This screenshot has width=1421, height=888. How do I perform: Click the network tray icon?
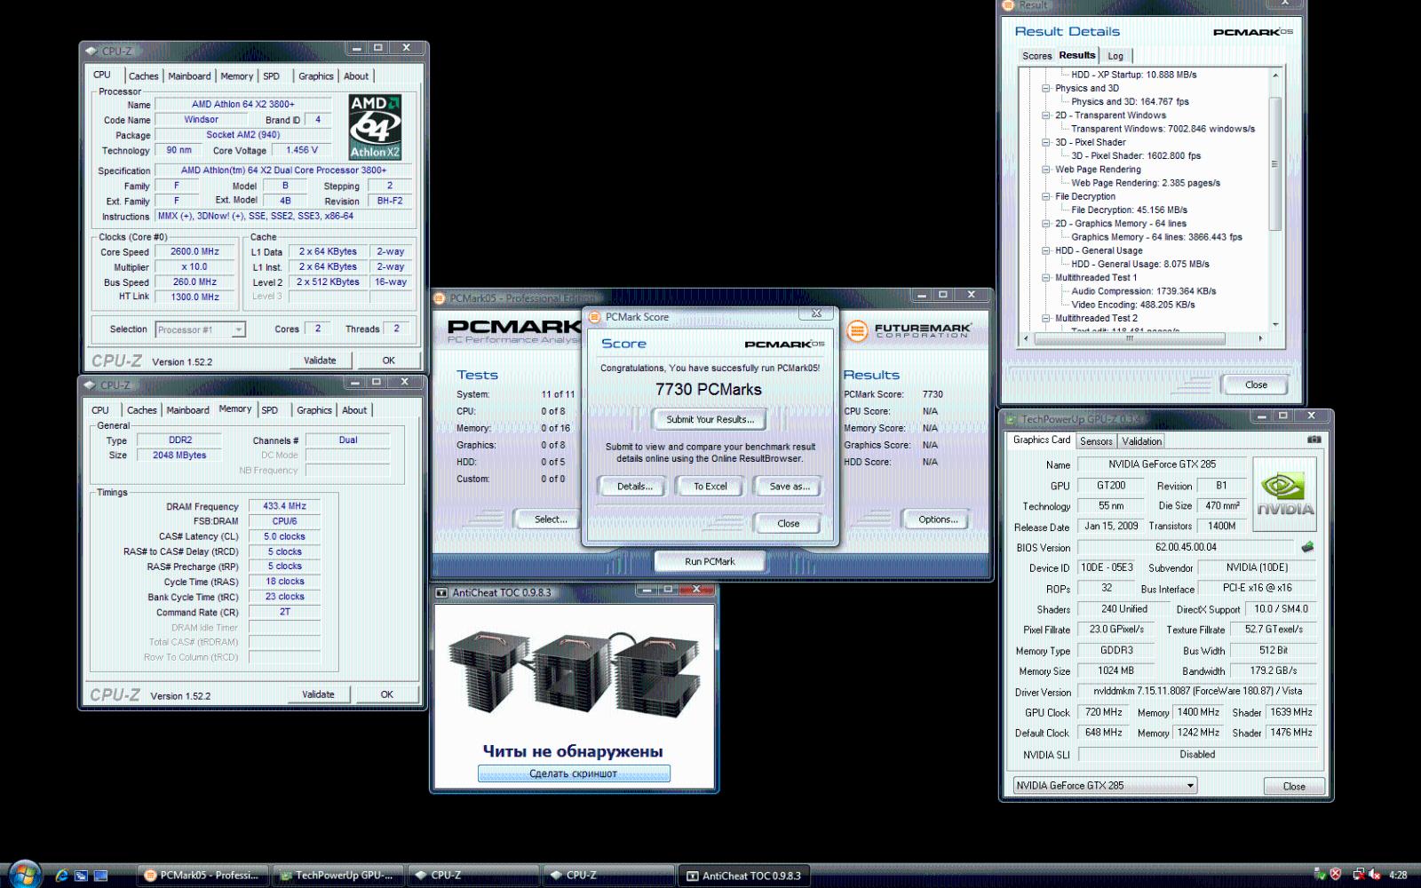[1358, 875]
